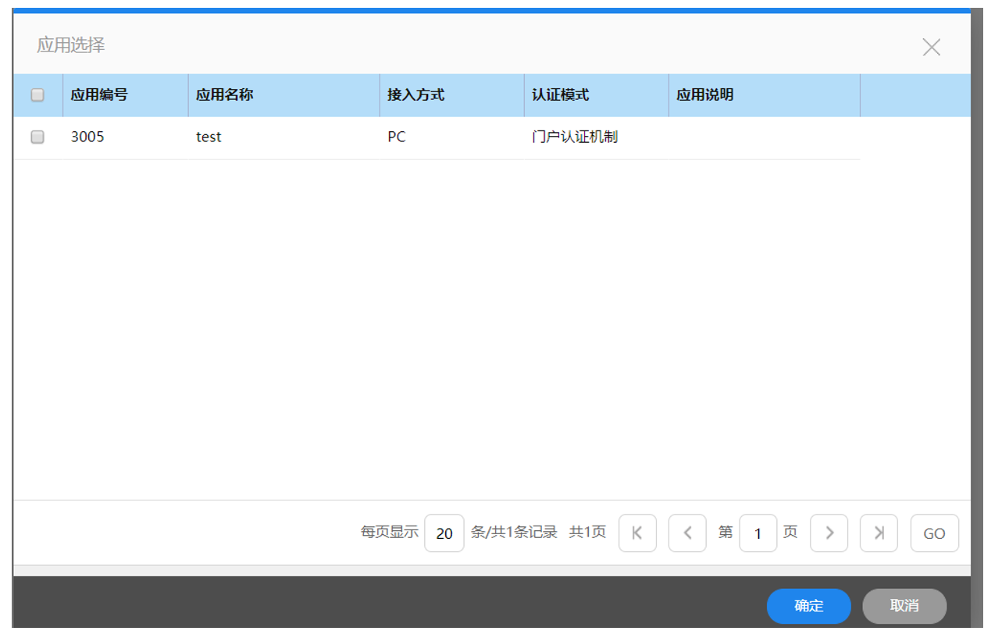Image resolution: width=984 pixels, height=638 pixels.
Task: Jump to the last page
Action: pos(879,533)
